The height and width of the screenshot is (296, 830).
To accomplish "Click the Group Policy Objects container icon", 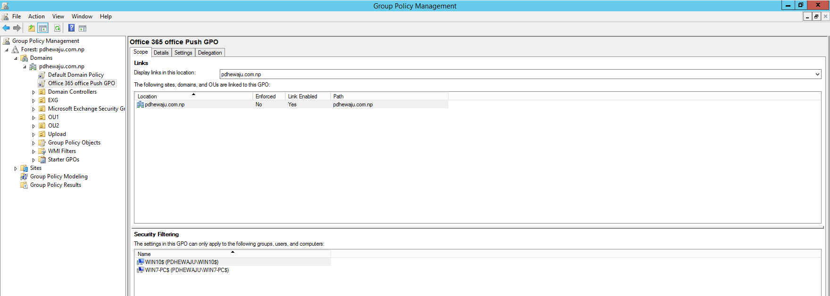I will [42, 143].
